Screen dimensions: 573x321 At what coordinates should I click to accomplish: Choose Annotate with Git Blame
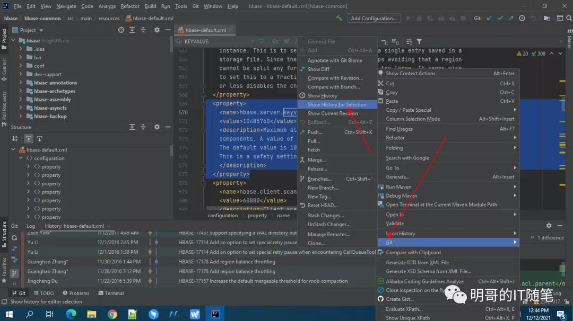(337, 60)
